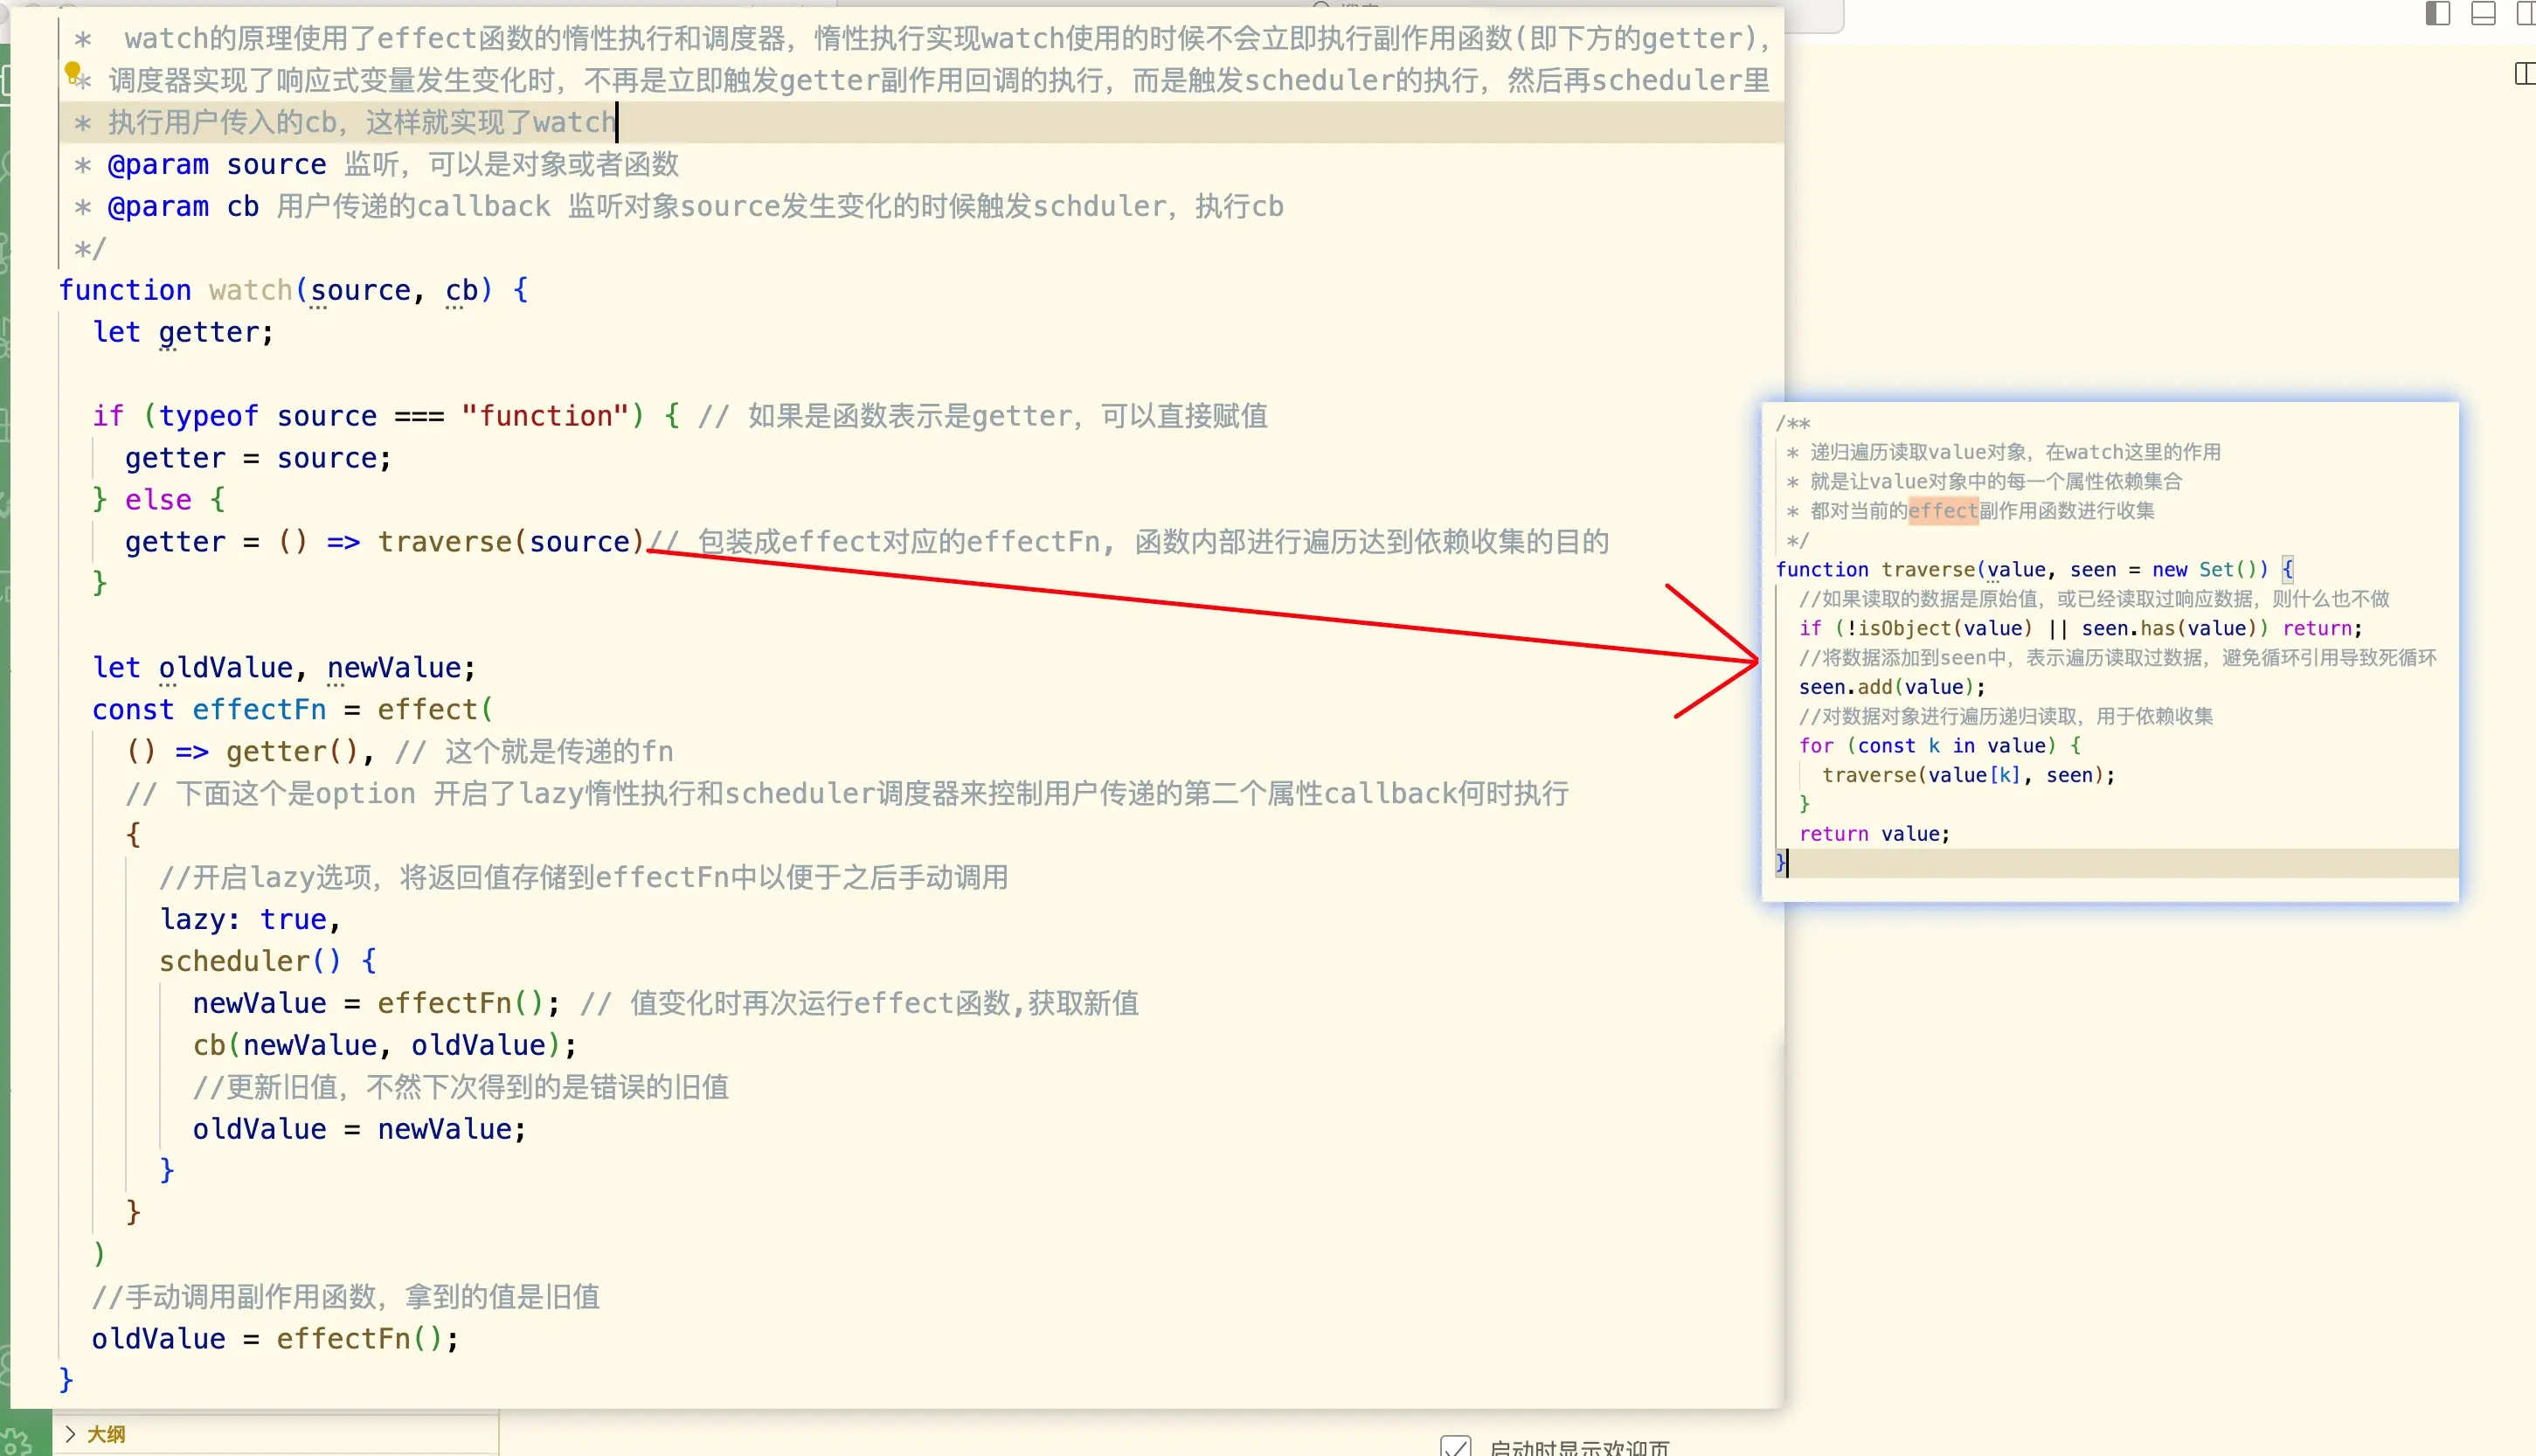Viewport: 2536px width, 1456px height.
Task: Click the 'return value;' line in traverse
Action: pos(1874,835)
